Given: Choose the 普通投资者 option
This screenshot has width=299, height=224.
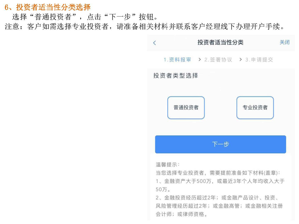Looking at the screenshot, I should pyautogui.click(x=186, y=108).
